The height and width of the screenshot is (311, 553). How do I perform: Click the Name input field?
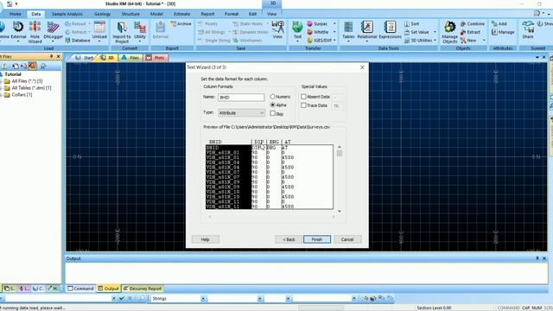tap(241, 98)
